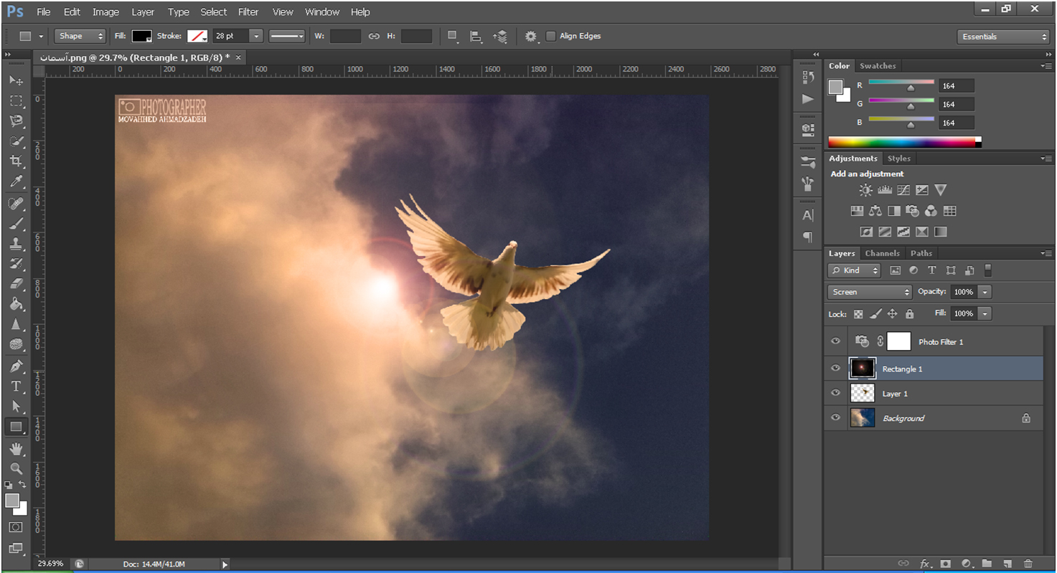Image resolution: width=1057 pixels, height=573 pixels.
Task: Open the Image menu
Action: click(105, 11)
